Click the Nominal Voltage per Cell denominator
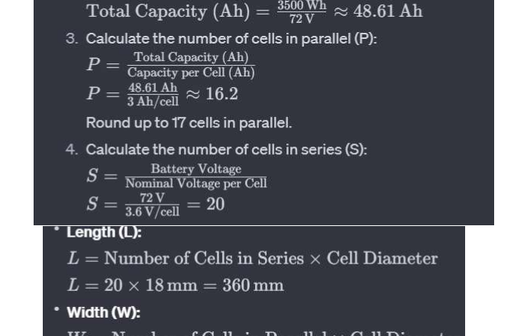The height and width of the screenshot is (336, 514). coord(196,183)
